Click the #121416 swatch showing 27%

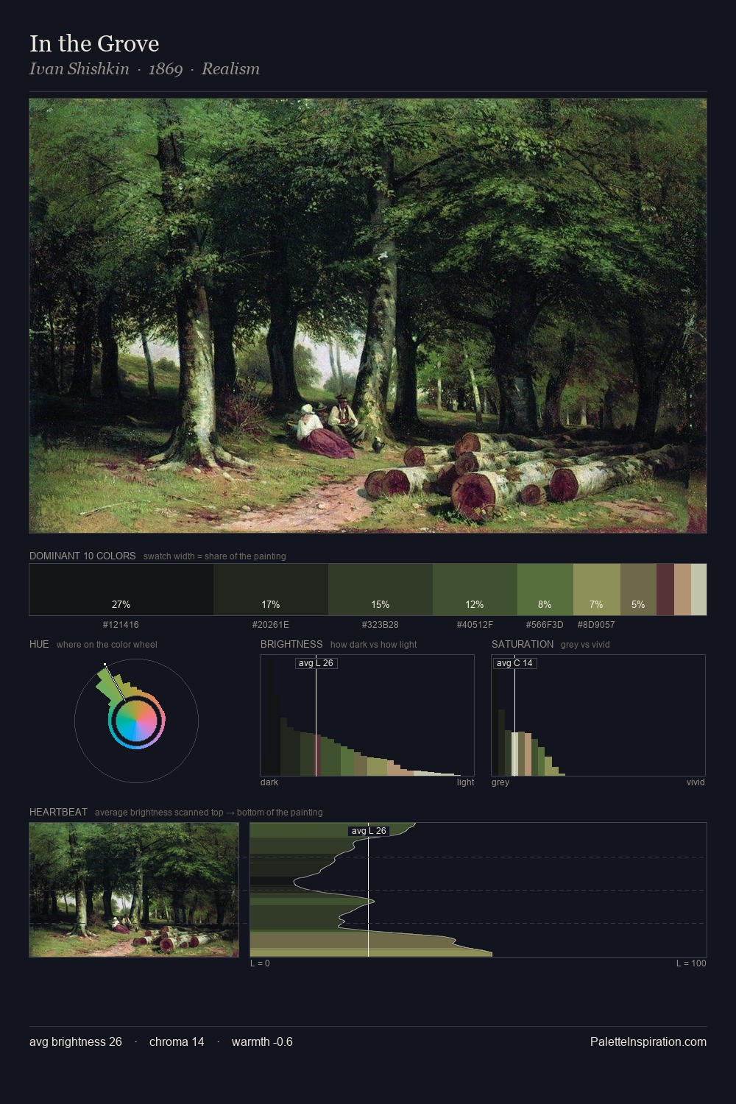click(x=121, y=590)
